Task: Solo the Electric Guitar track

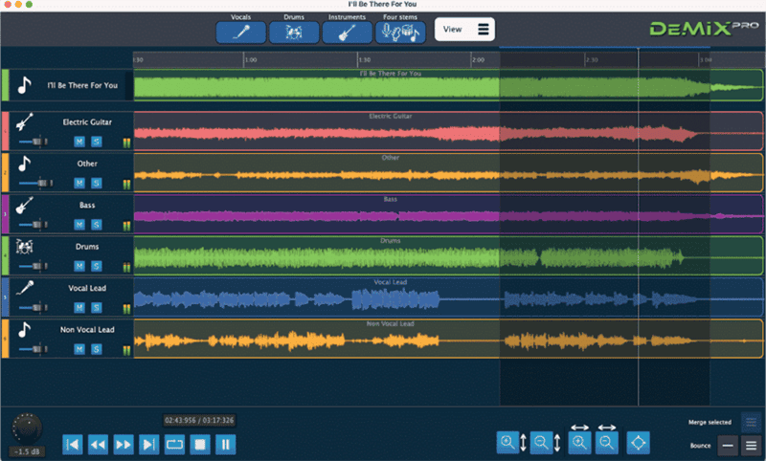Action: [x=97, y=142]
